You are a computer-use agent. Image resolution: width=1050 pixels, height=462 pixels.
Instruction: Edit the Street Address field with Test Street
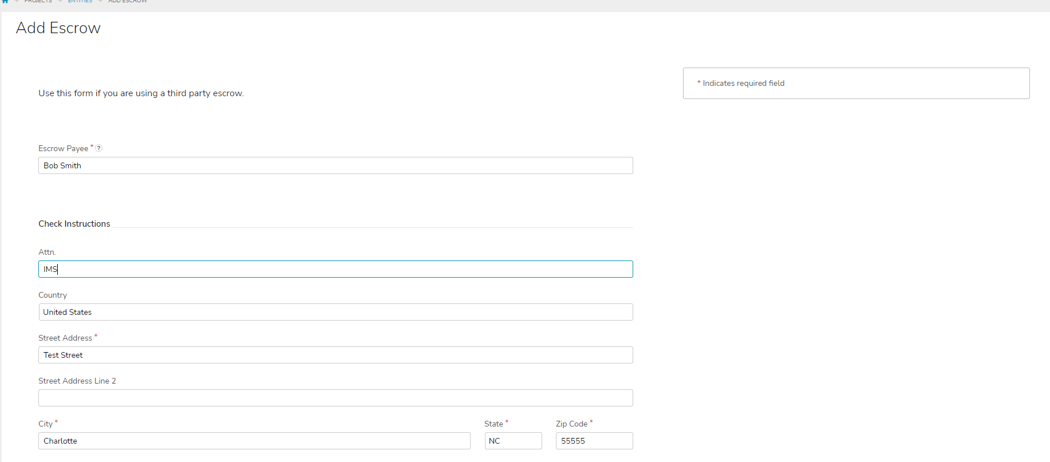(x=335, y=355)
